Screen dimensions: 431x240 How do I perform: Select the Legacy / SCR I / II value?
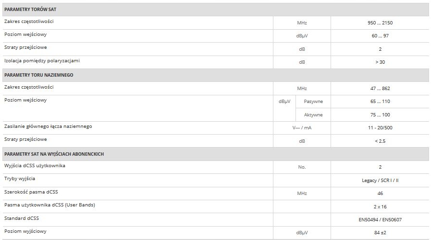[380, 180]
